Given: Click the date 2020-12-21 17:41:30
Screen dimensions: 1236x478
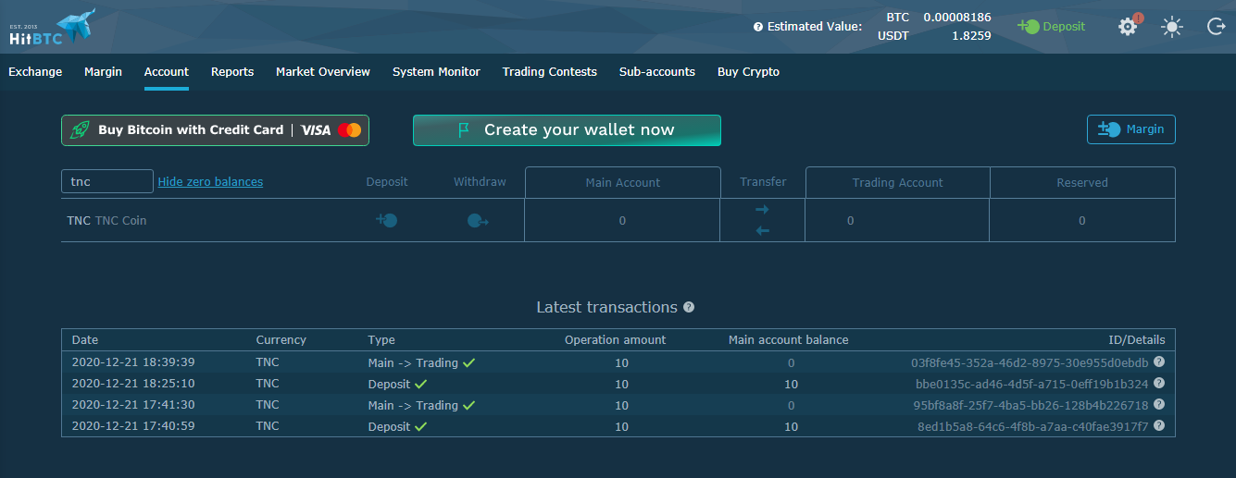Looking at the screenshot, I should (133, 405).
